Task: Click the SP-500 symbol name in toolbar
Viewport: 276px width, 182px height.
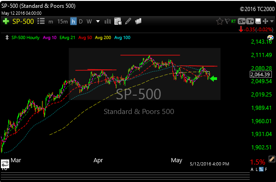Action: 23,22
